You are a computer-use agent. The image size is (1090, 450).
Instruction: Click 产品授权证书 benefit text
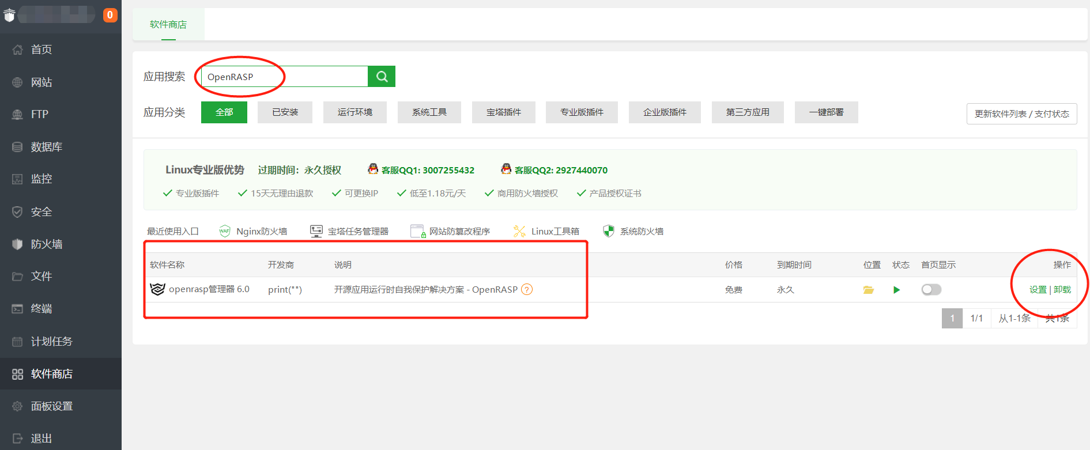click(x=615, y=194)
